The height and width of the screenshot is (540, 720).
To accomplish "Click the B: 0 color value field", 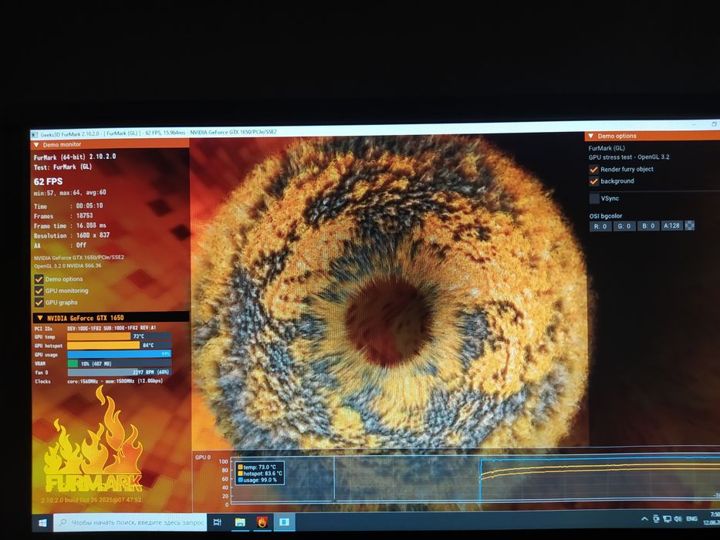I will click(x=648, y=226).
